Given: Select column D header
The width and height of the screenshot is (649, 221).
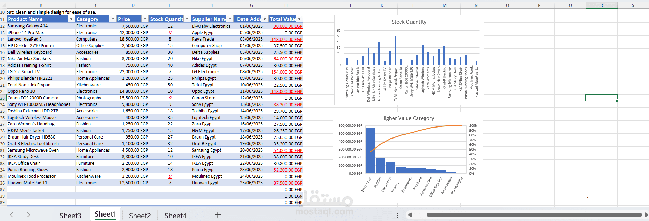Looking at the screenshot, I should [x=133, y=5].
